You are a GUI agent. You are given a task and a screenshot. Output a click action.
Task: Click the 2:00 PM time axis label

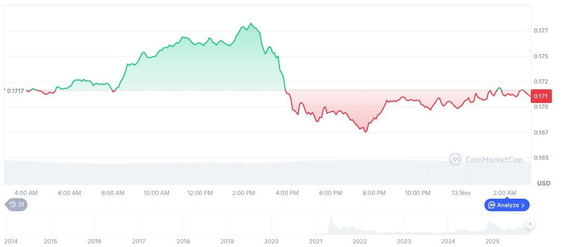click(x=243, y=193)
